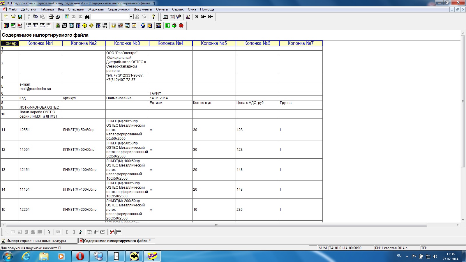Click the Save floppy disk icon

[x=20, y=17]
